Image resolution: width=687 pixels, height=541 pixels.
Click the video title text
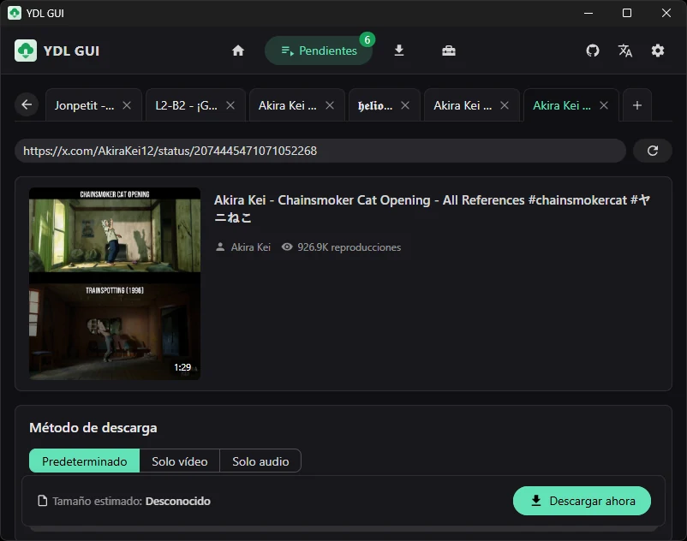[432, 208]
